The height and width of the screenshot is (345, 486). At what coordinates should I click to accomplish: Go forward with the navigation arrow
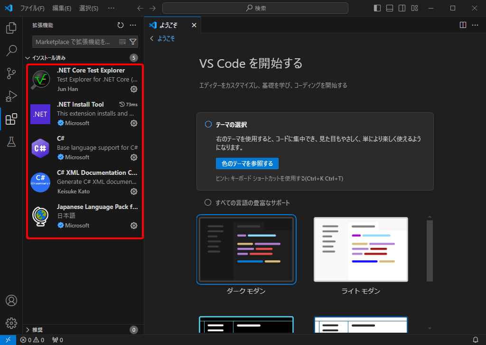click(152, 8)
